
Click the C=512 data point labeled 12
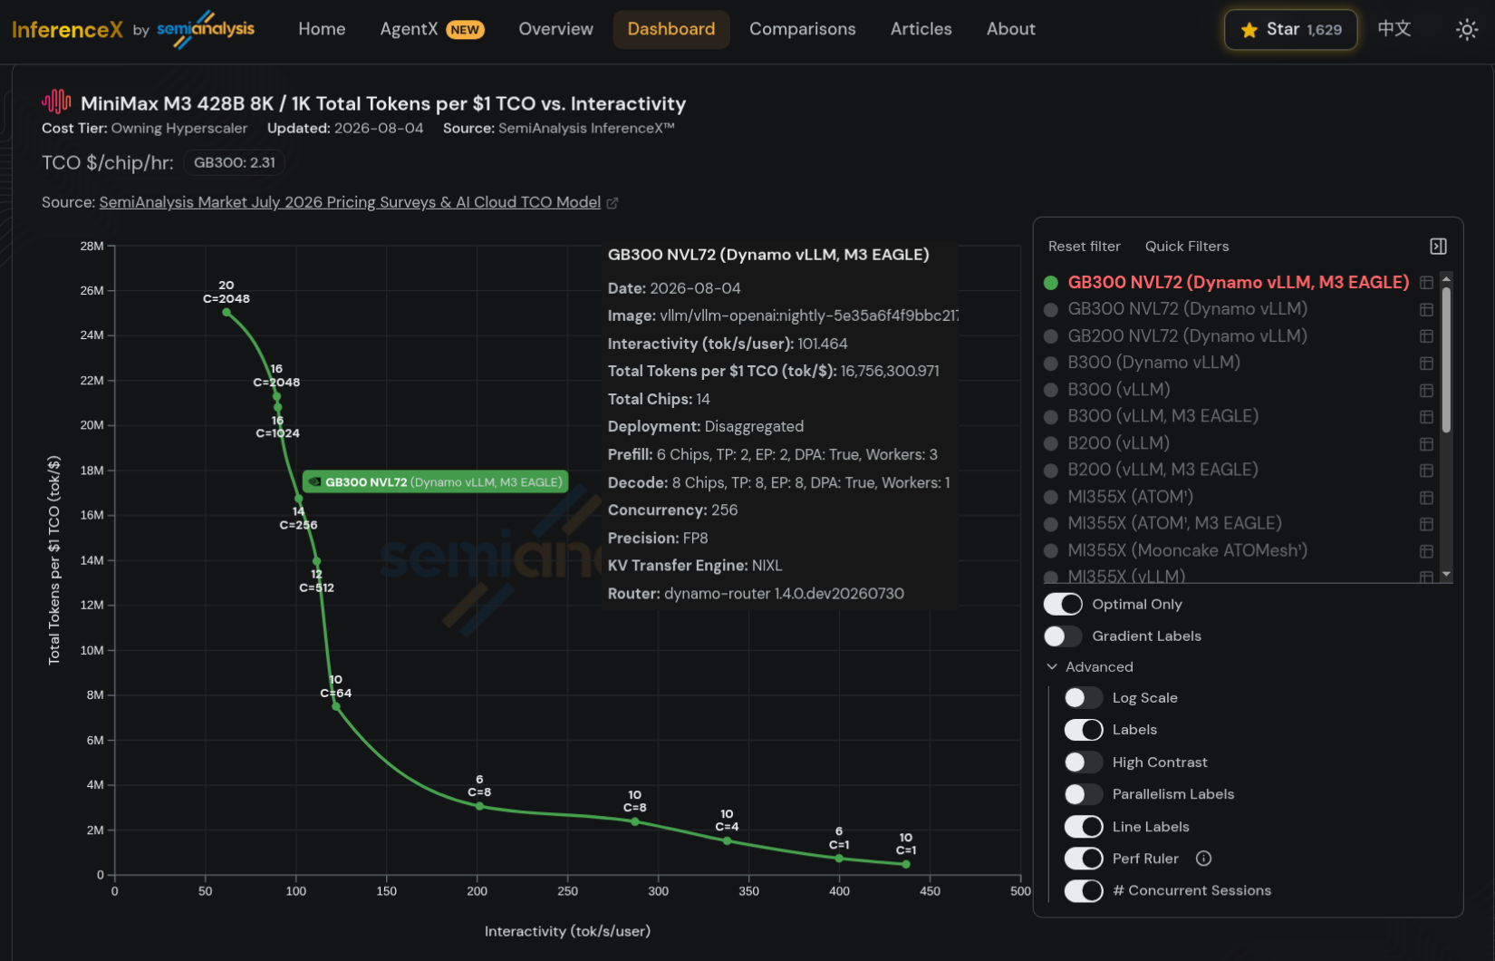point(316,562)
